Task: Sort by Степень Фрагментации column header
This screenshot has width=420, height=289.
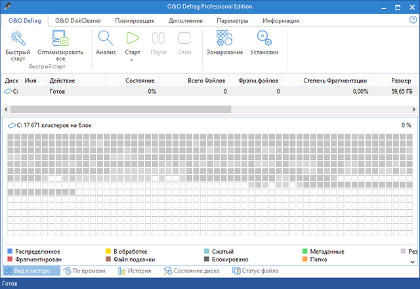Action: coord(335,81)
